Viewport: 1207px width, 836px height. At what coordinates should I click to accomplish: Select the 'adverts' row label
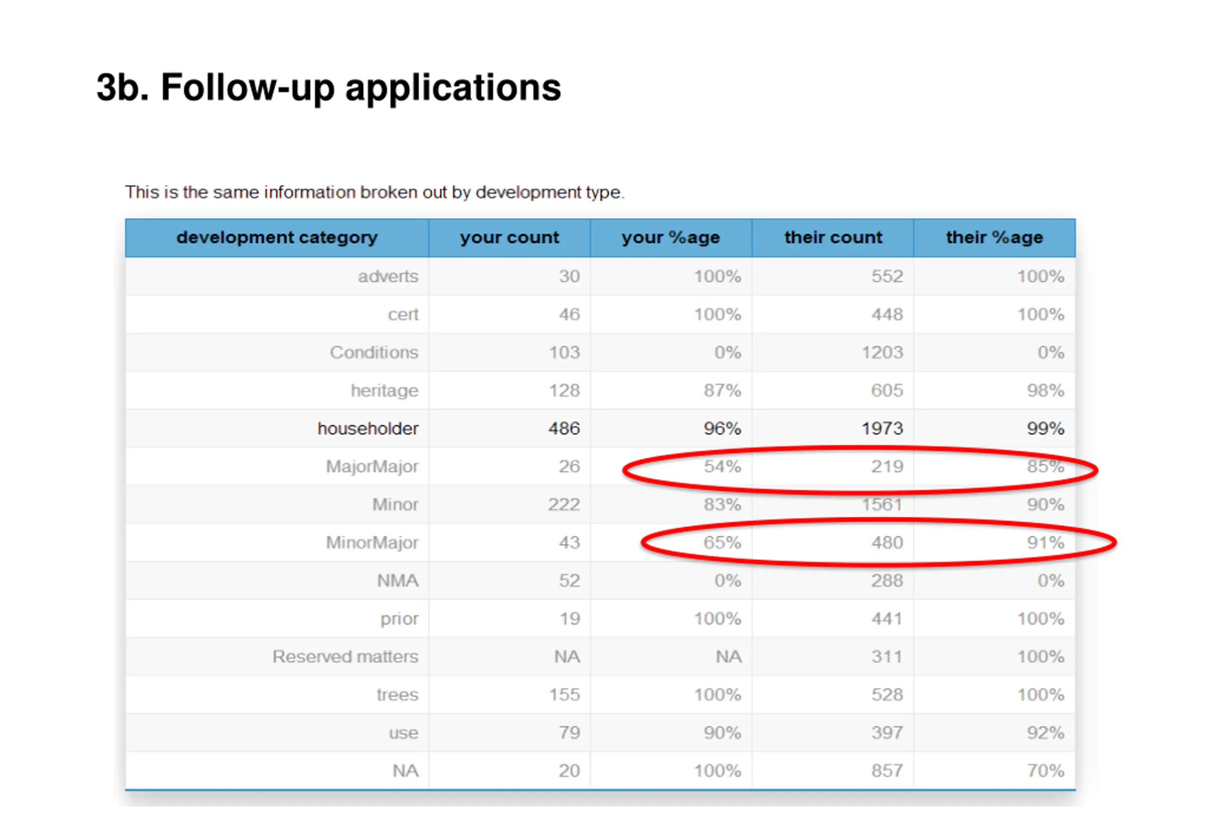pos(388,276)
